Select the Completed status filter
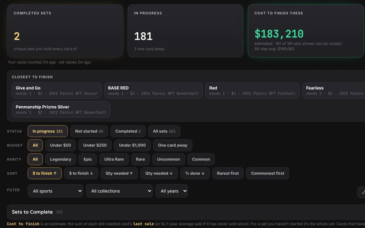365x228 pixels. [128, 131]
